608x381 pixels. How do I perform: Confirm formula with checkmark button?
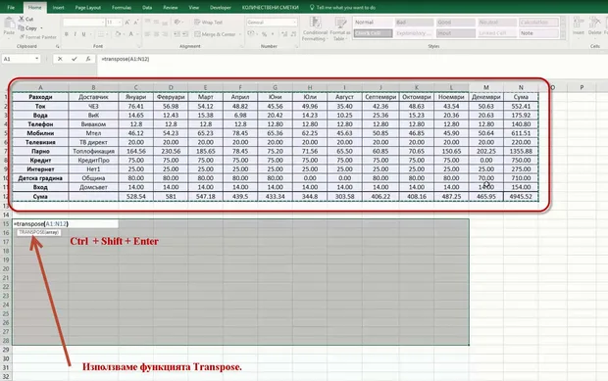click(75, 59)
